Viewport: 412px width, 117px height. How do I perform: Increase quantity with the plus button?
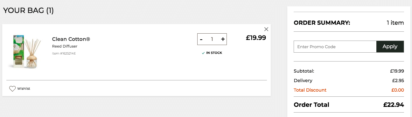(223, 39)
